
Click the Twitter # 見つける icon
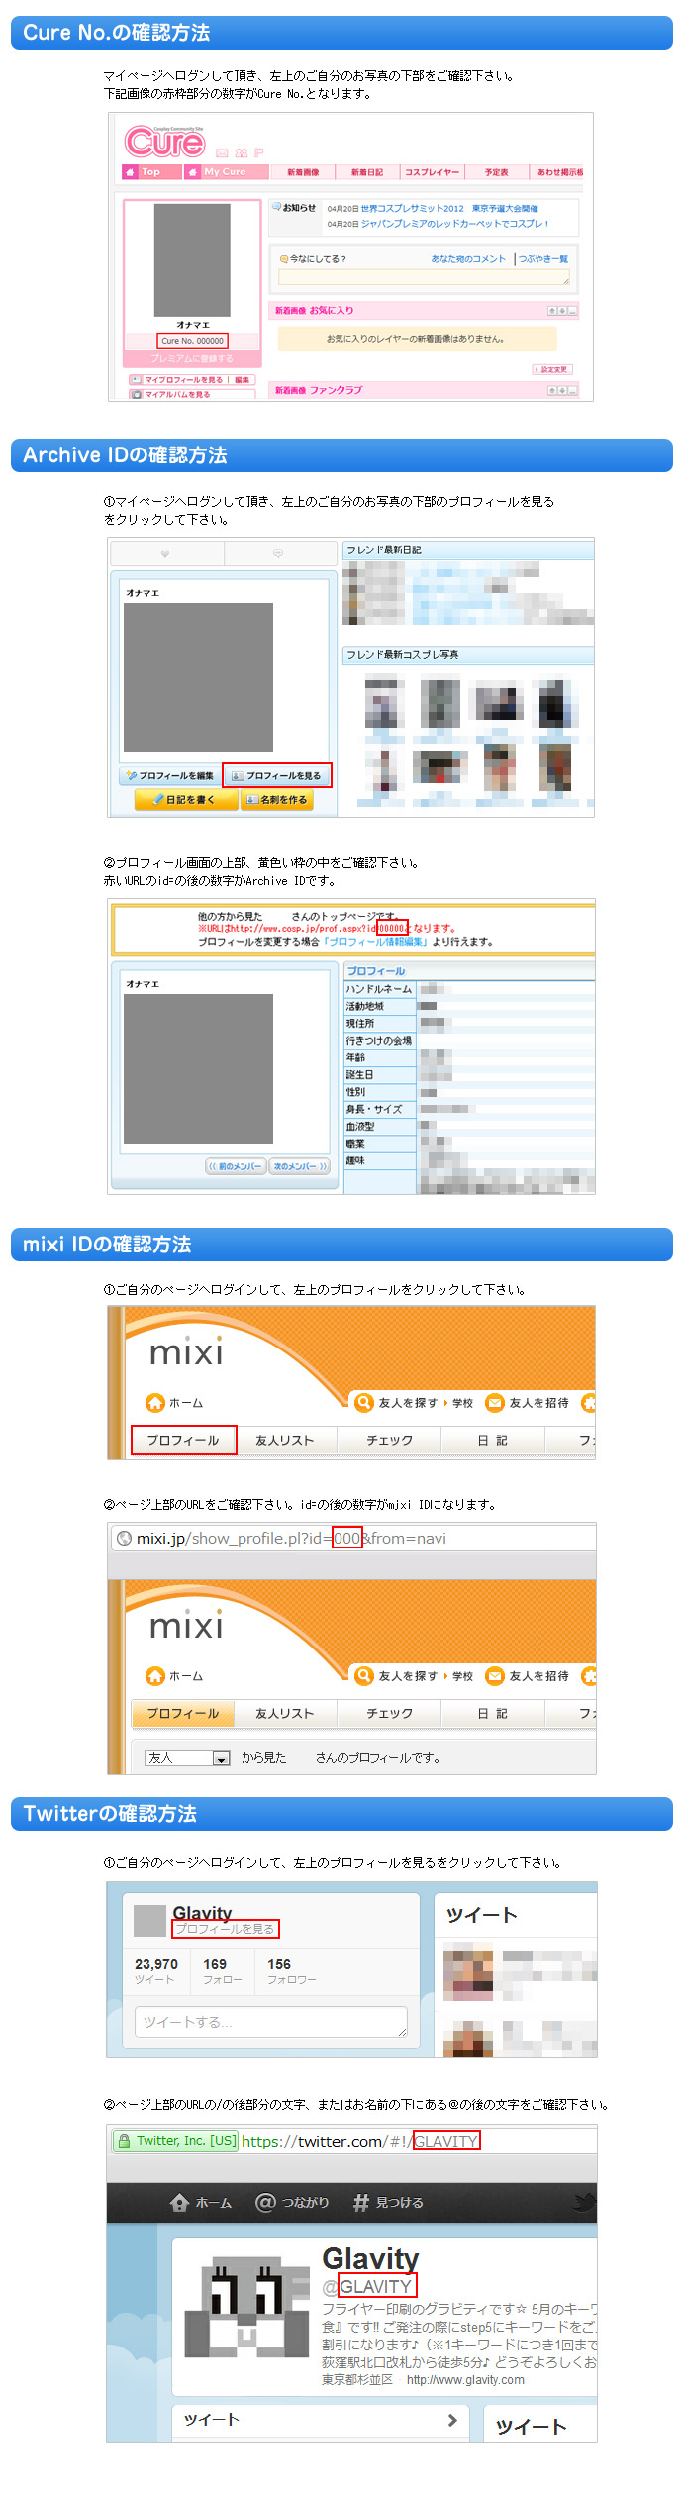click(x=360, y=2202)
